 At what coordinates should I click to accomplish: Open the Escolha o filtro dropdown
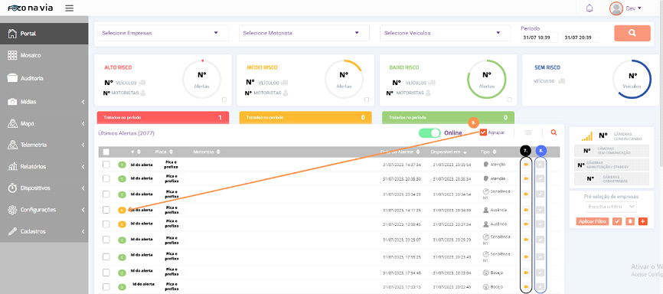[612, 207]
